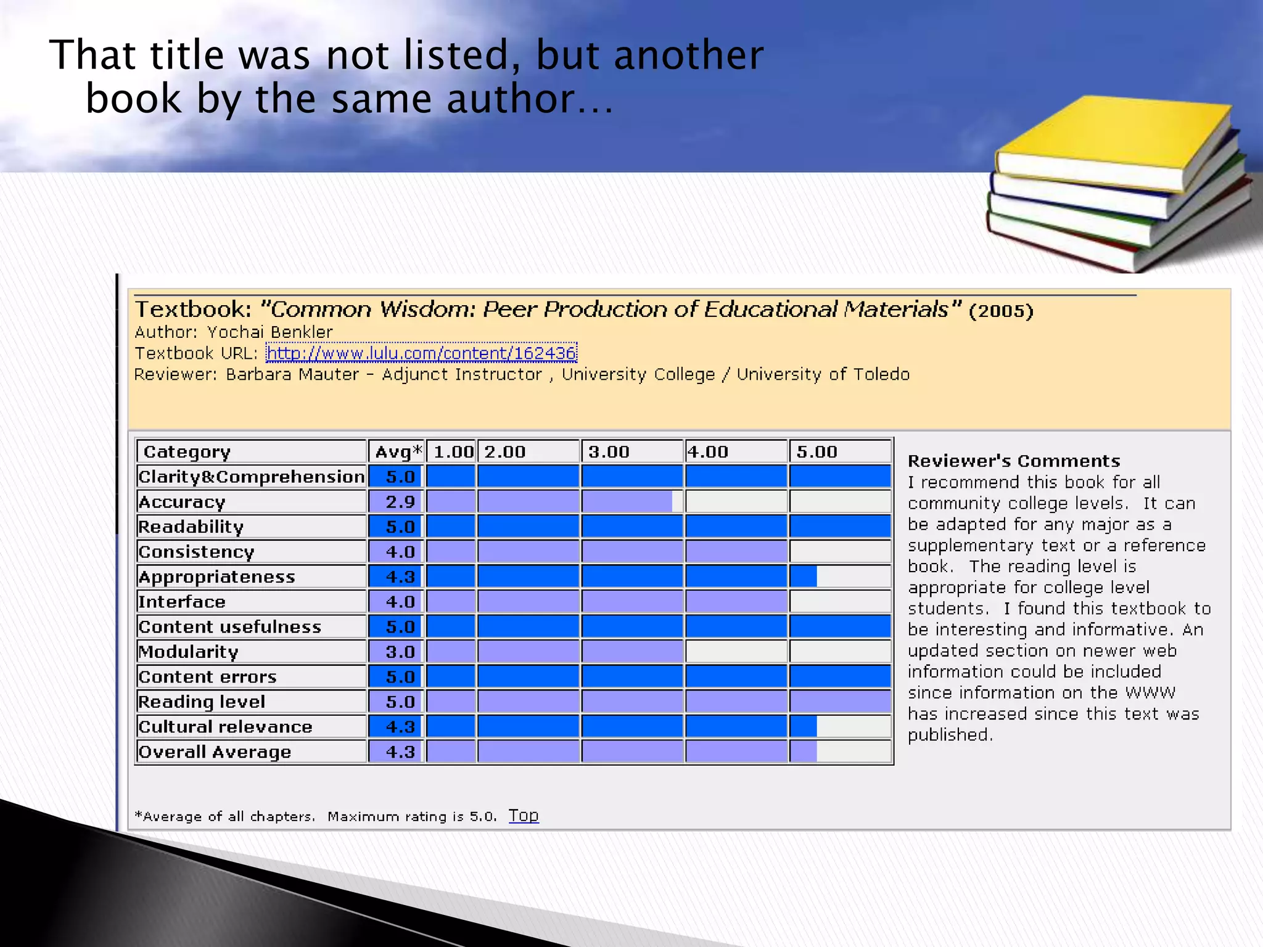Click the Top link below the table
1263x947 pixels.
point(523,815)
